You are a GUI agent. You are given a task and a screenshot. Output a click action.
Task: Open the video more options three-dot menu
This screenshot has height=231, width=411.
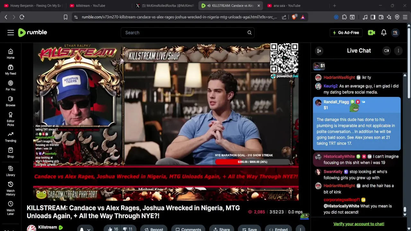point(300,229)
